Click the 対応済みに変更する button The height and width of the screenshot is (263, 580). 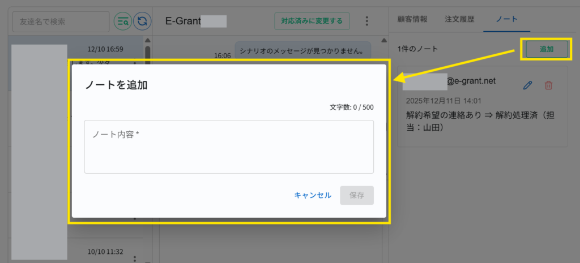pyautogui.click(x=312, y=21)
